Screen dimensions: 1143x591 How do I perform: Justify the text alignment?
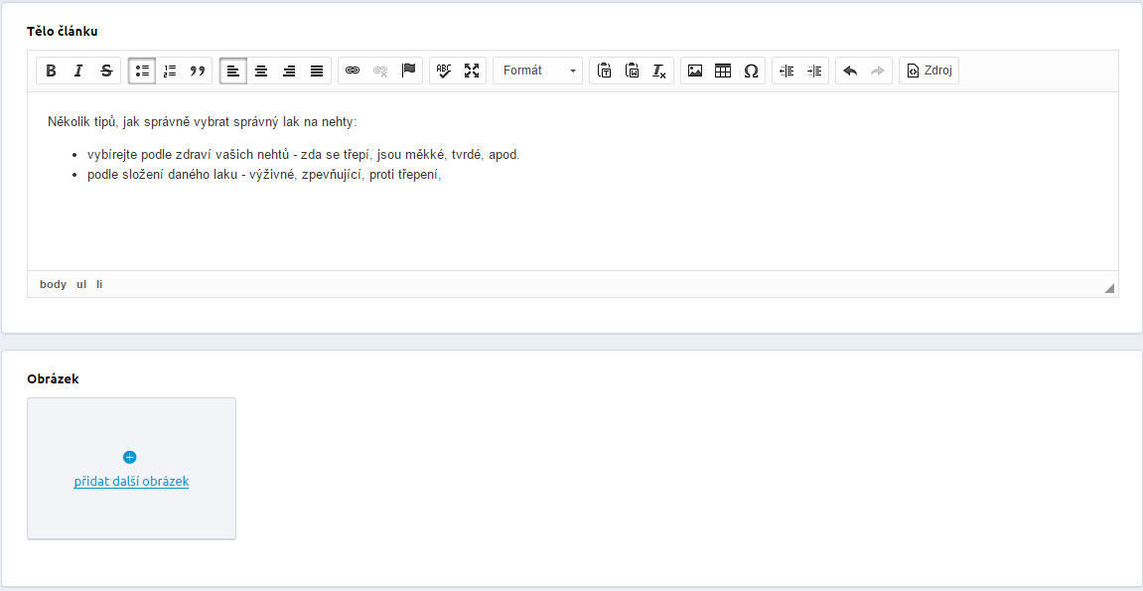pyautogui.click(x=317, y=71)
